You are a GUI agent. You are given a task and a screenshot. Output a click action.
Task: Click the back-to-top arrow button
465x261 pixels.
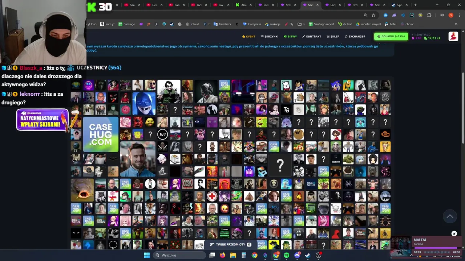(x=450, y=216)
